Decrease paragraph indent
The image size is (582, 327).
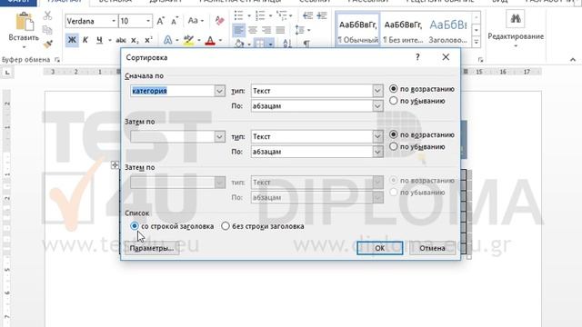click(307, 15)
